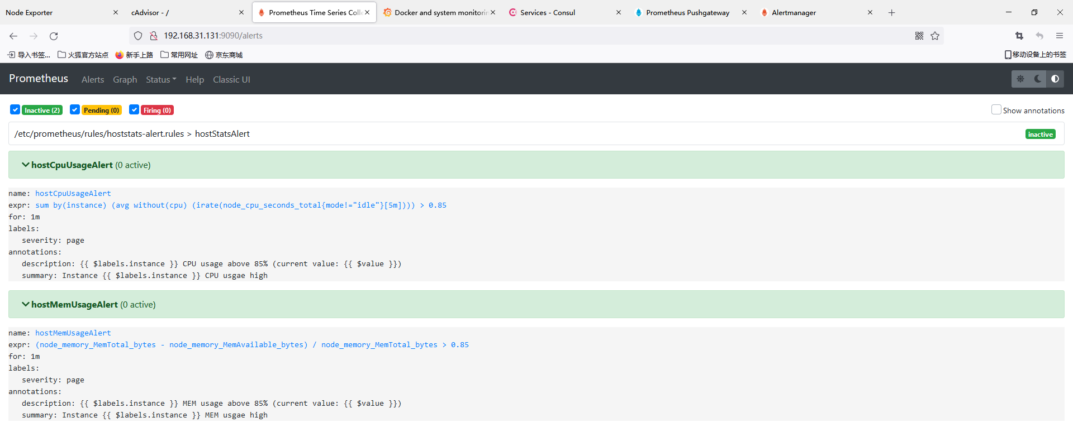The height and width of the screenshot is (427, 1073).
Task: Close the Docker and system monitoring tab
Action: [493, 12]
